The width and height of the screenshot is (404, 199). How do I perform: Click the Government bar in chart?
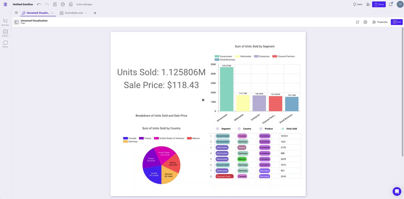227,89
